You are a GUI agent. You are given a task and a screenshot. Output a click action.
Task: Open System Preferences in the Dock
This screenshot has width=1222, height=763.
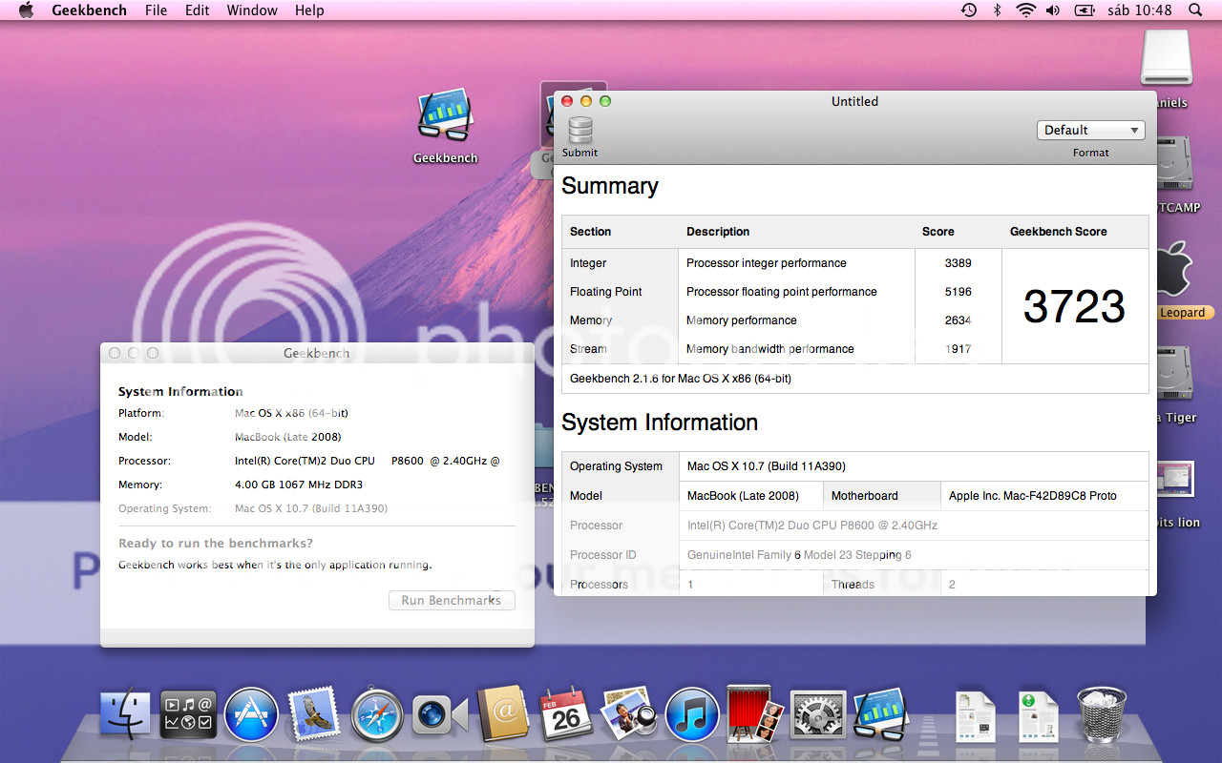tap(818, 715)
